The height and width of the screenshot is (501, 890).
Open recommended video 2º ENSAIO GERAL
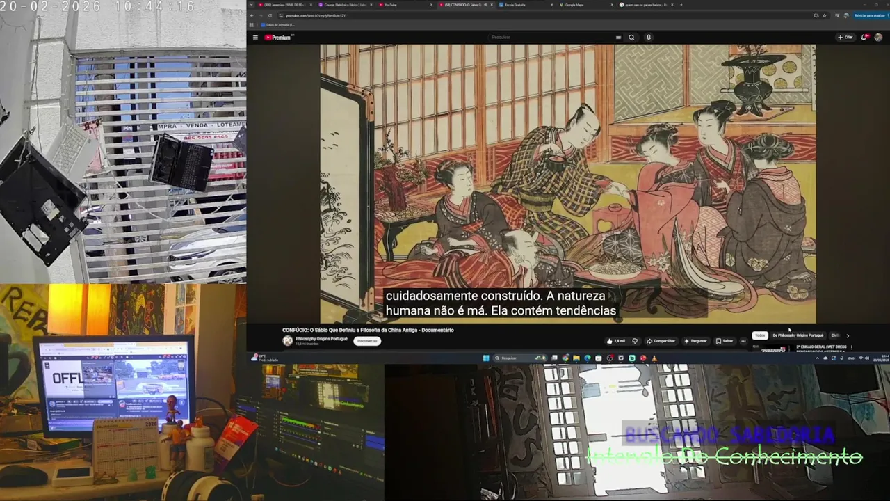tap(821, 347)
